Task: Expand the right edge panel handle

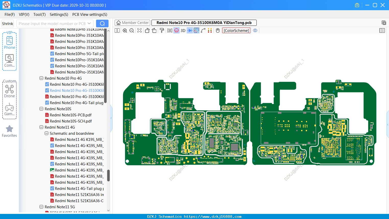Action: tap(388, 125)
